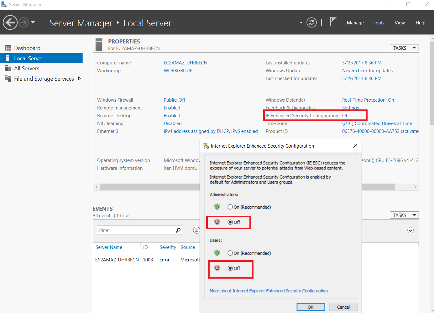Select Administrators Off radio button

(230, 222)
